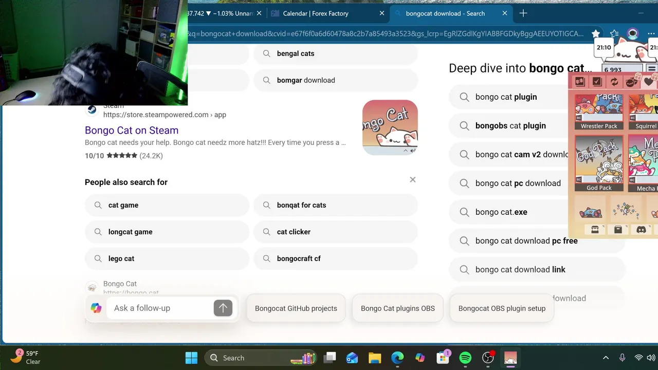
Task: Choose the Bongocat GitHub projects chip
Action: click(x=296, y=308)
